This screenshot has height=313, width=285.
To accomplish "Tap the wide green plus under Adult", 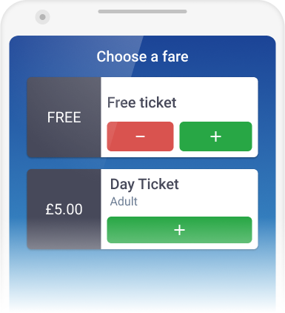I will pos(179,230).
